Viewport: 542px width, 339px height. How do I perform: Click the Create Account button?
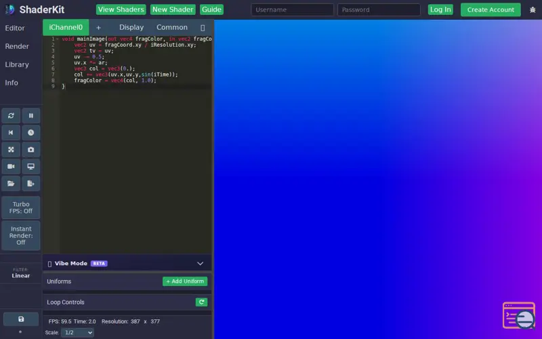coord(491,9)
